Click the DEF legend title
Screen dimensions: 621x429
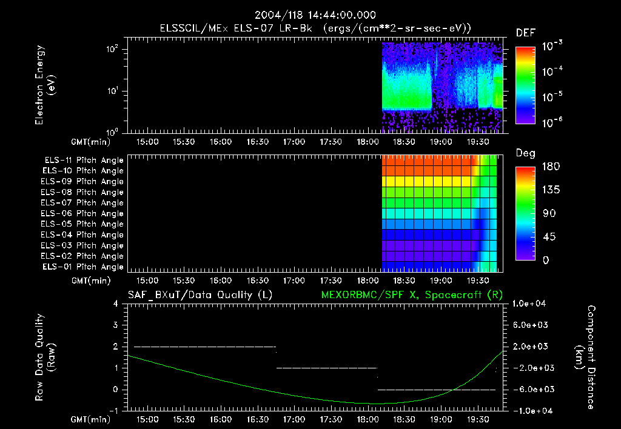pos(526,33)
